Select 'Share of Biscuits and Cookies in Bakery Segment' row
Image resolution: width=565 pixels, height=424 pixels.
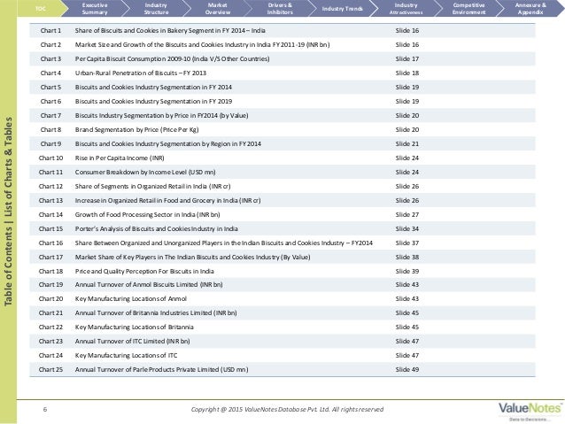(x=282, y=31)
